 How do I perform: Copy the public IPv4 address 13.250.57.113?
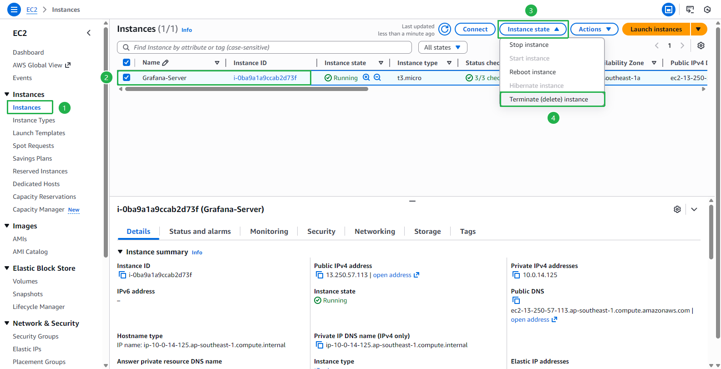[x=320, y=275]
